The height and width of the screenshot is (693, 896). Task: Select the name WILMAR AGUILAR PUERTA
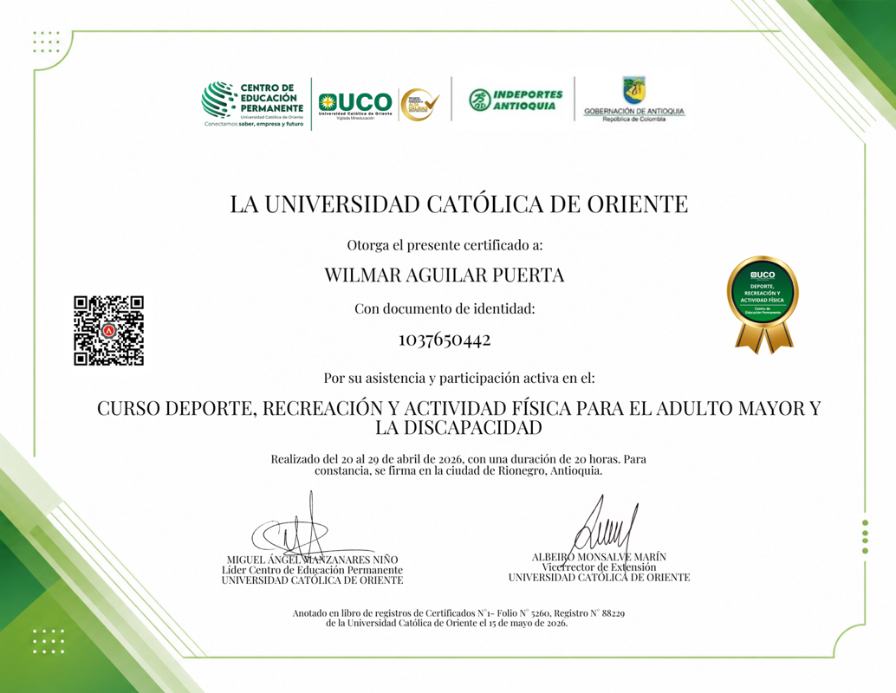coord(444,275)
